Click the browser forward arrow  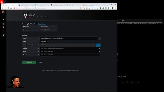coord(5,8)
